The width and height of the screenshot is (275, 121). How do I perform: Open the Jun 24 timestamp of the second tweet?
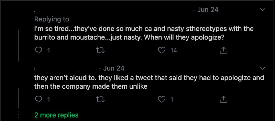[114, 68]
